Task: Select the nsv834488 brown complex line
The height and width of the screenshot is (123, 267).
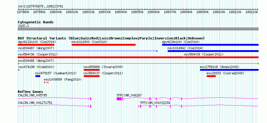Action: 138,64
